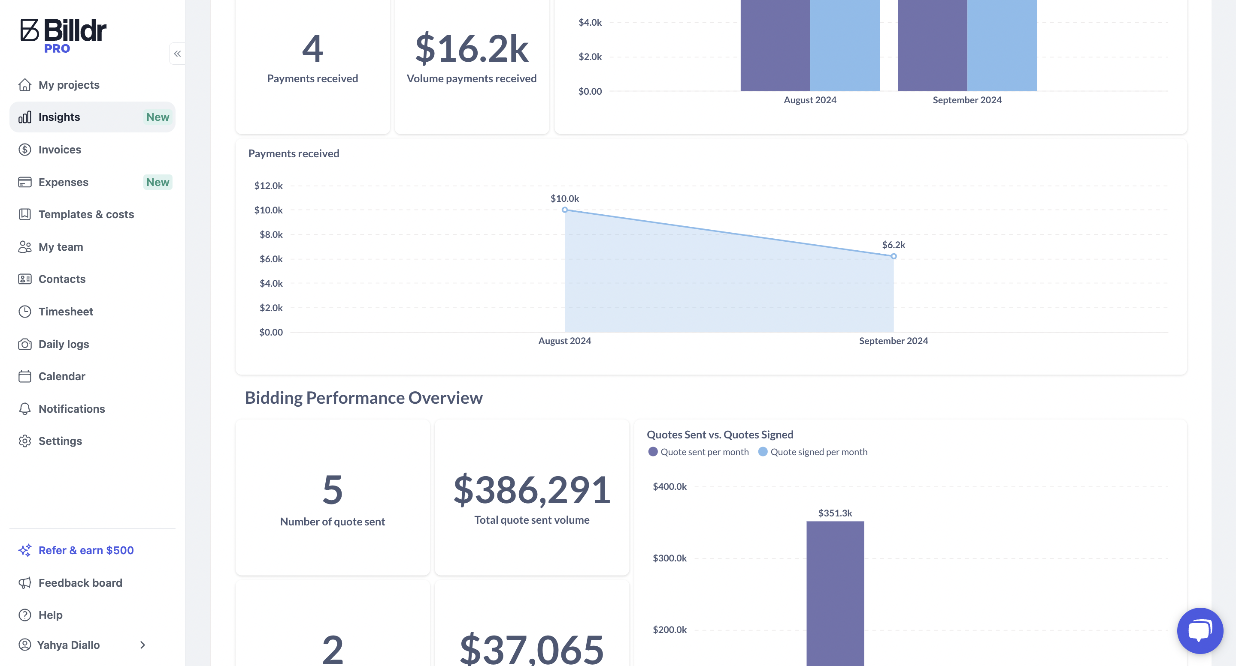
Task: Expand Yahya Diallo account chevron
Action: pos(142,645)
